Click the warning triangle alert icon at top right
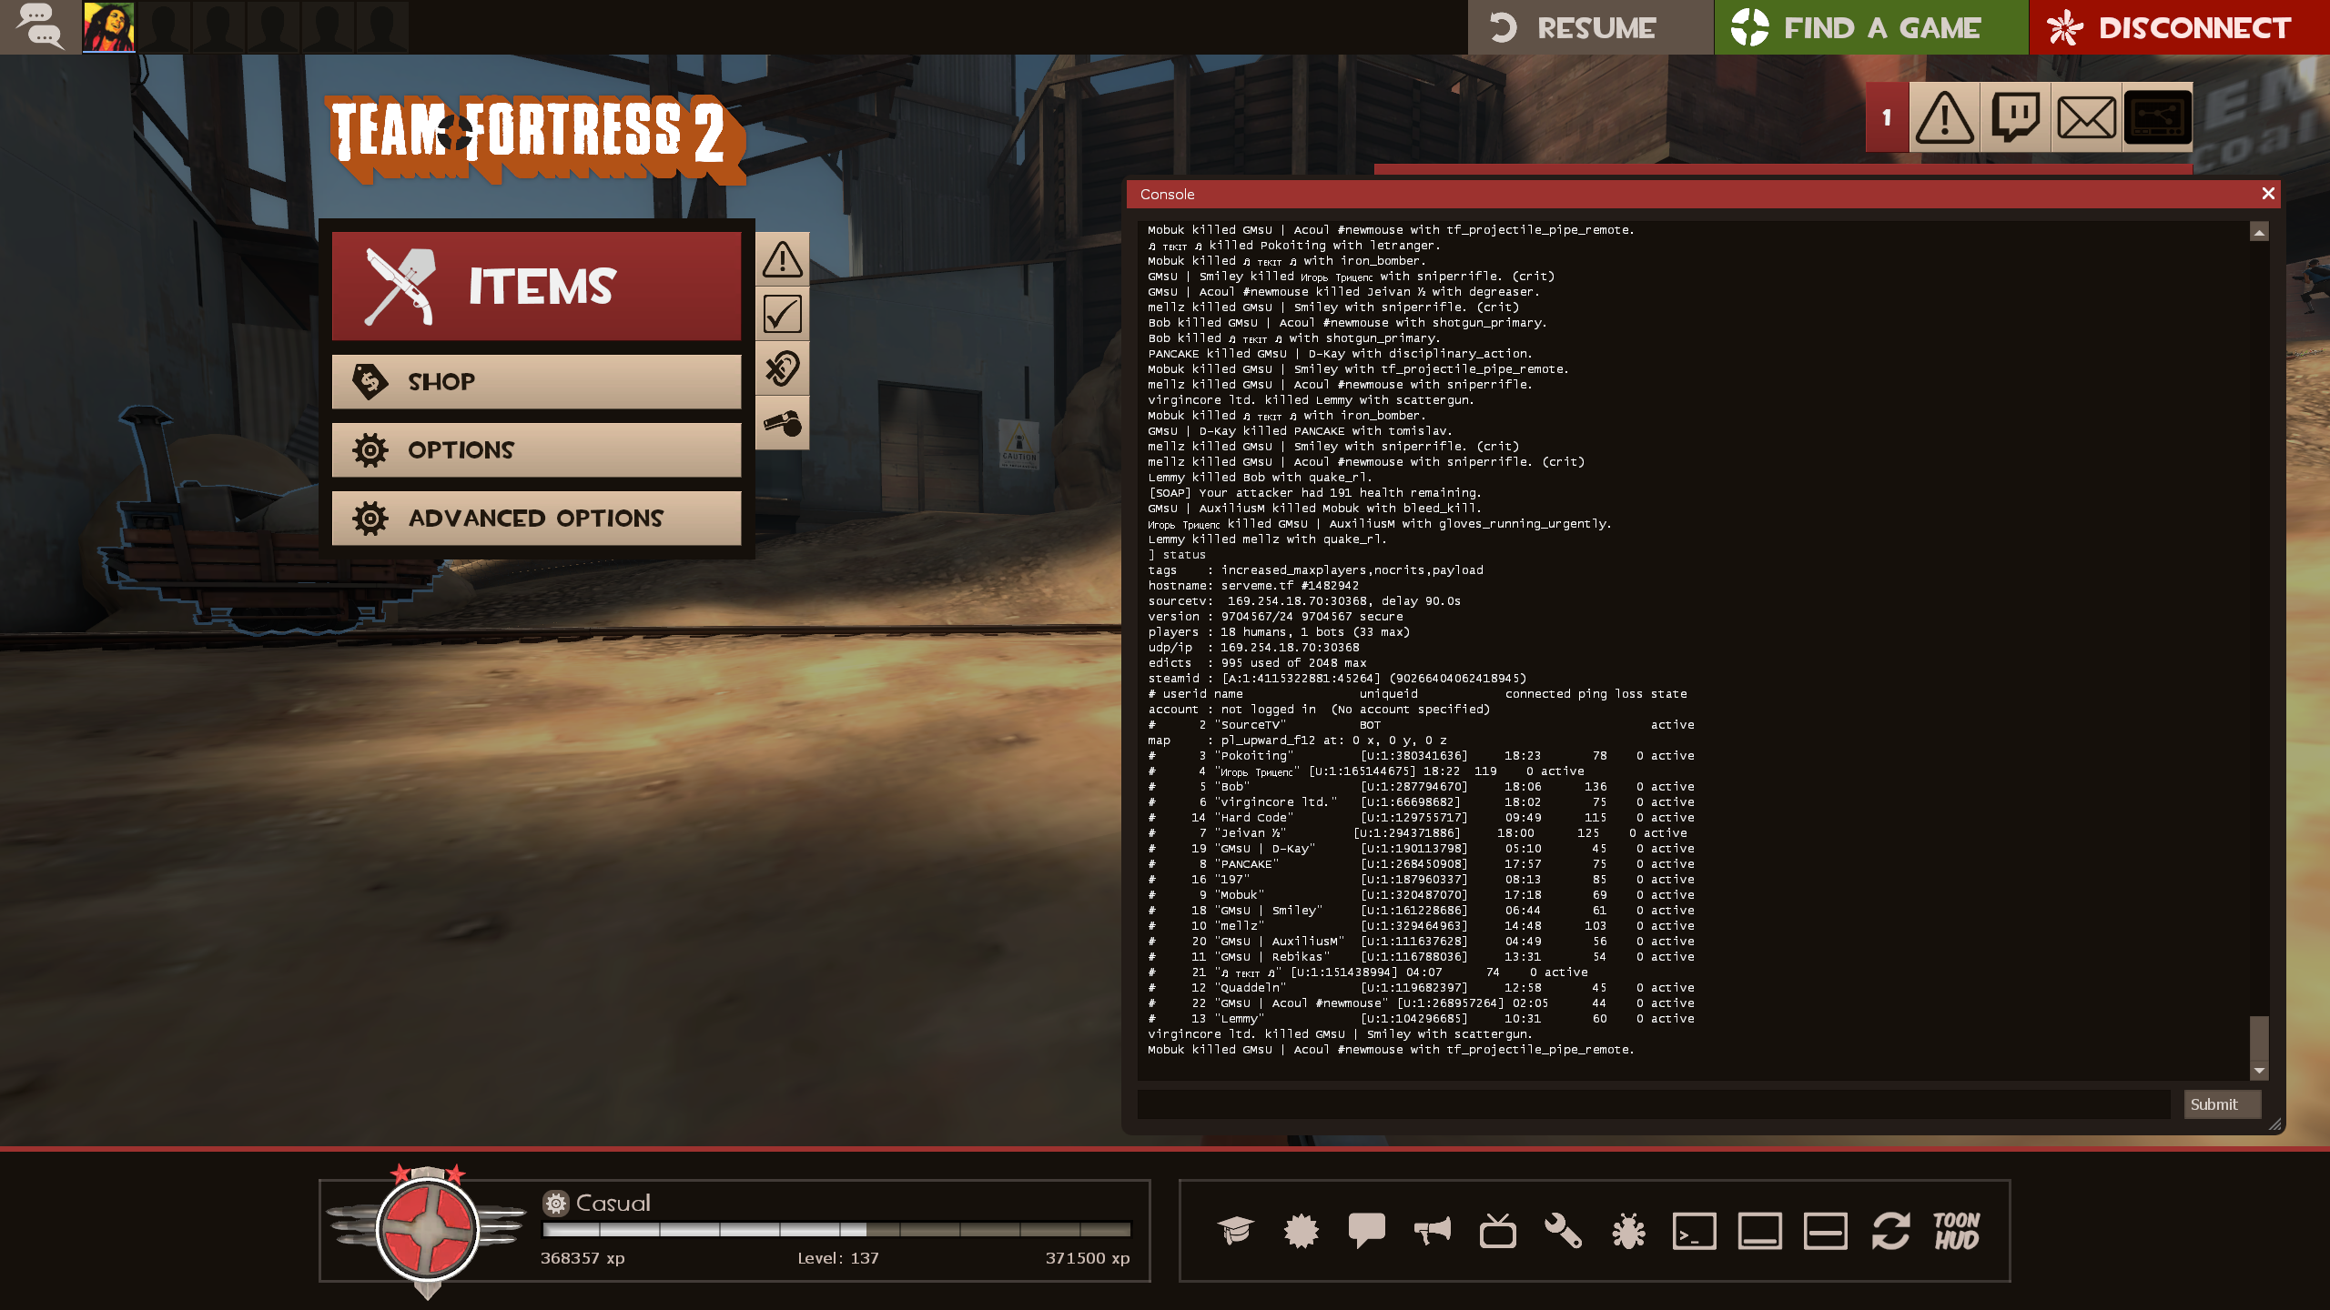This screenshot has height=1310, width=2330. pos(1944,117)
